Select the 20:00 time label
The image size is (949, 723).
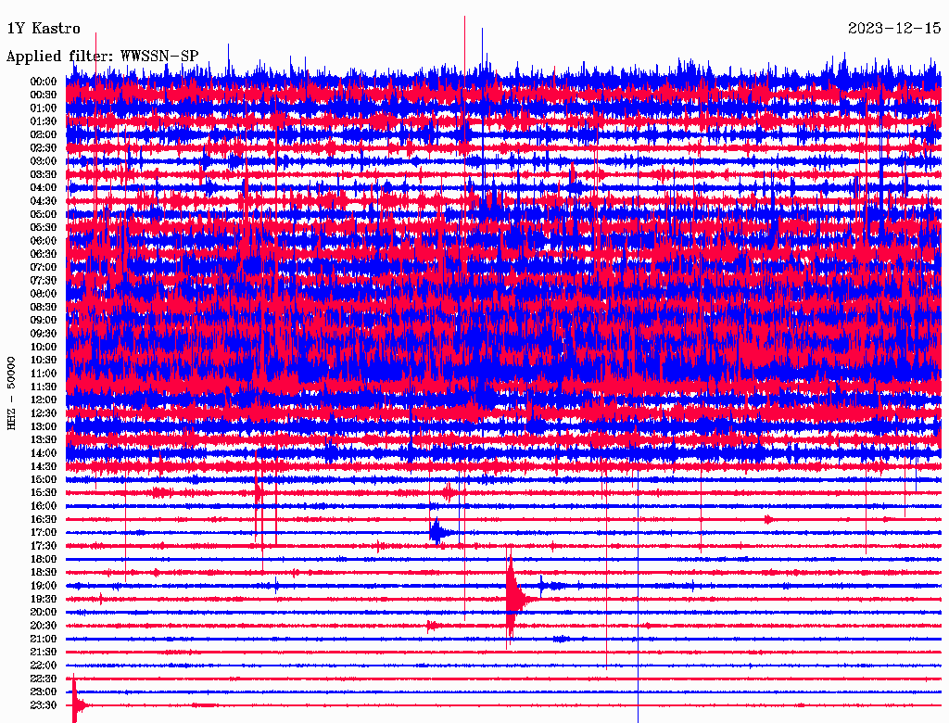tap(43, 612)
